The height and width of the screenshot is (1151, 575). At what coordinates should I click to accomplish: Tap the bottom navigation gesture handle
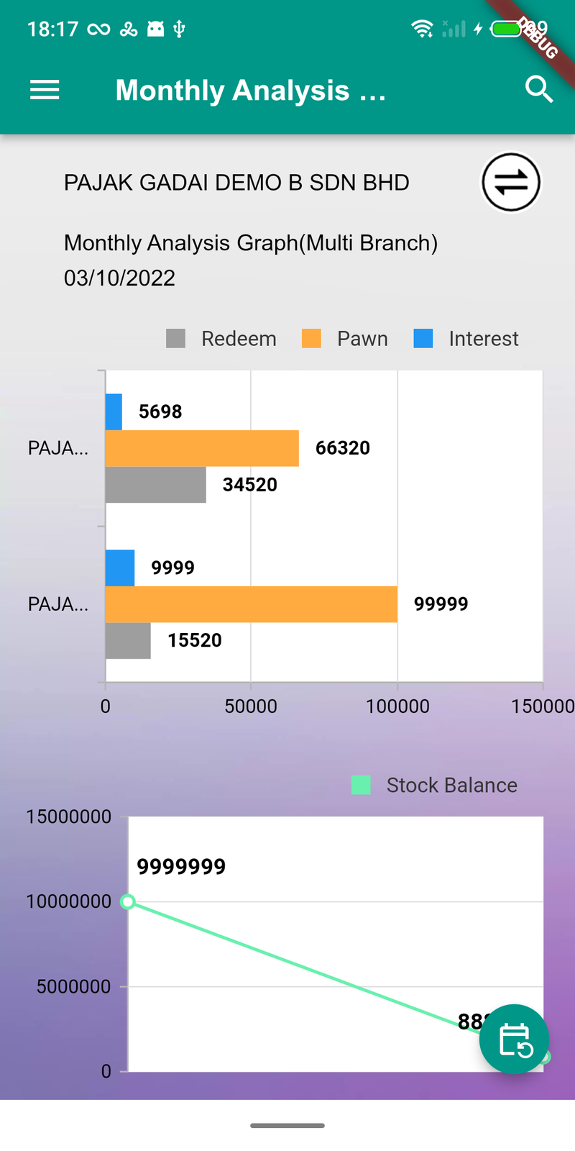click(287, 1125)
